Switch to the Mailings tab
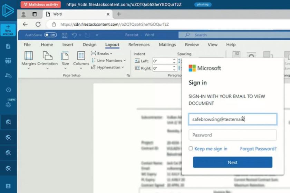 click(x=167, y=45)
